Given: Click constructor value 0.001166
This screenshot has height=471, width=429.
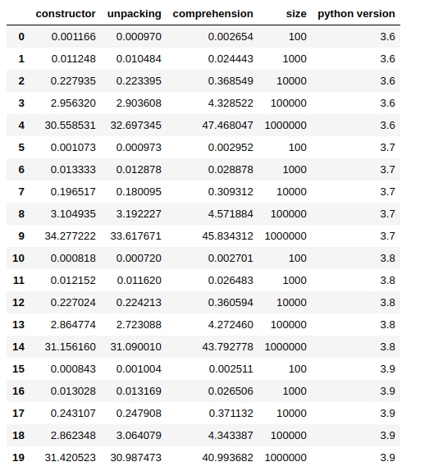Looking at the screenshot, I should click(x=74, y=37).
